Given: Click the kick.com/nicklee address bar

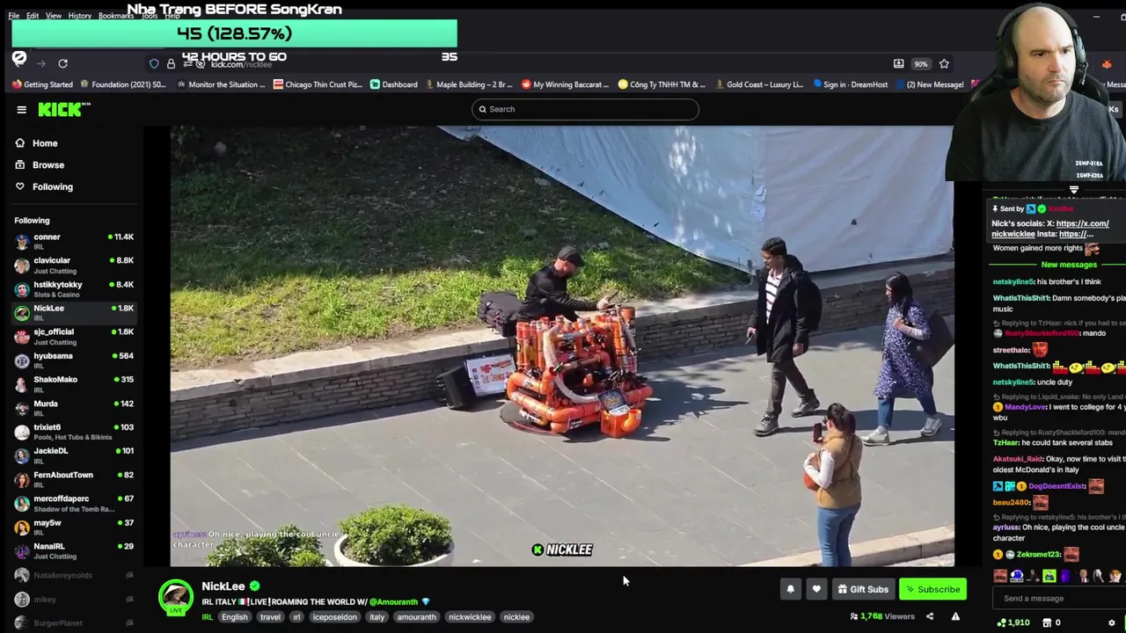Looking at the screenshot, I should tap(241, 64).
